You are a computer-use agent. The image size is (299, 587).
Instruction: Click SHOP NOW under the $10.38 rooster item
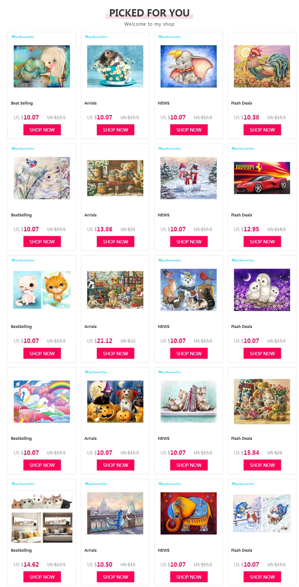click(262, 130)
